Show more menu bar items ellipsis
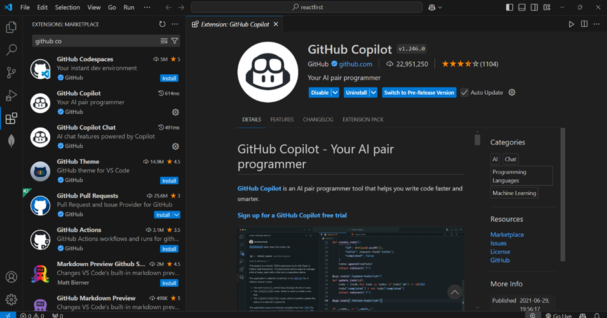The image size is (607, 318). [x=147, y=7]
